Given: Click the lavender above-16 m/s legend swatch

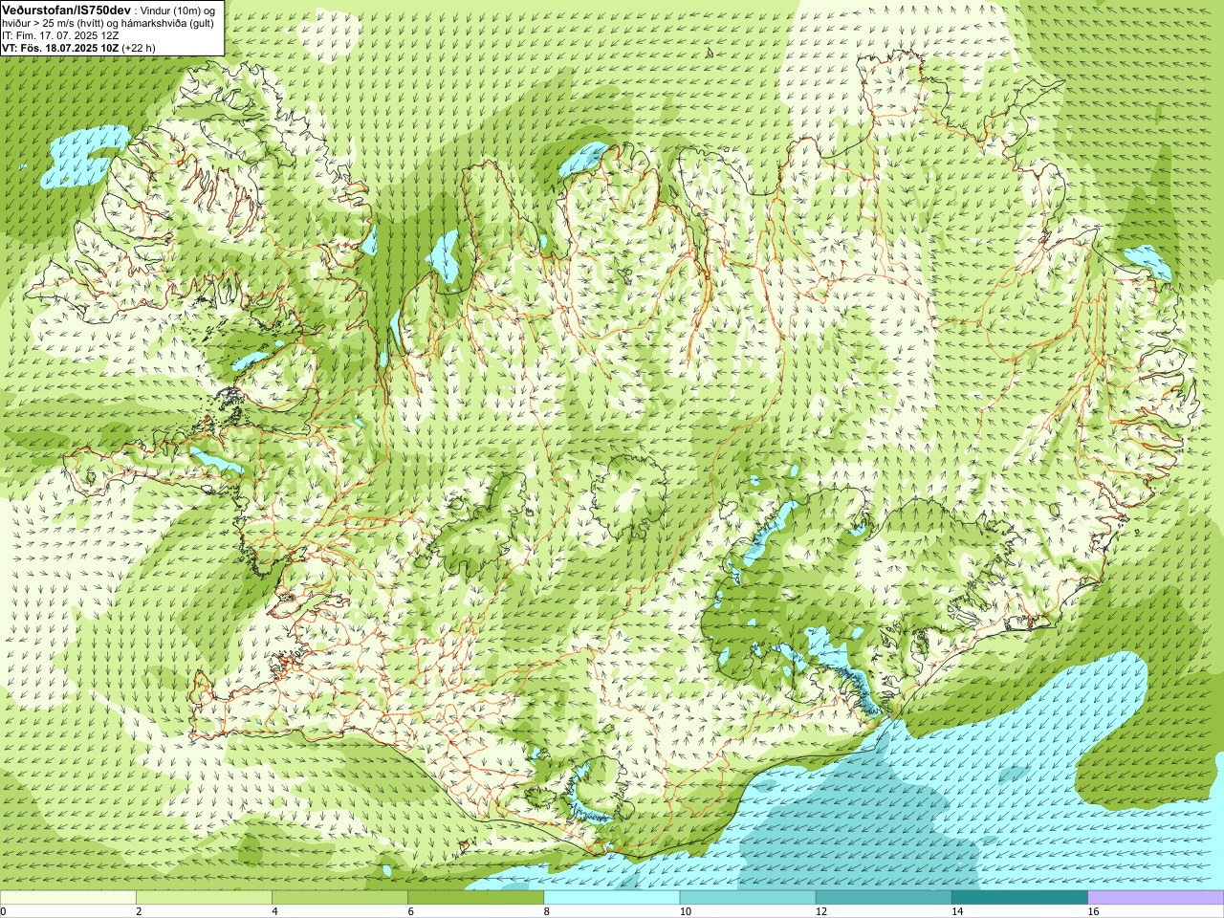Looking at the screenshot, I should click(1156, 898).
